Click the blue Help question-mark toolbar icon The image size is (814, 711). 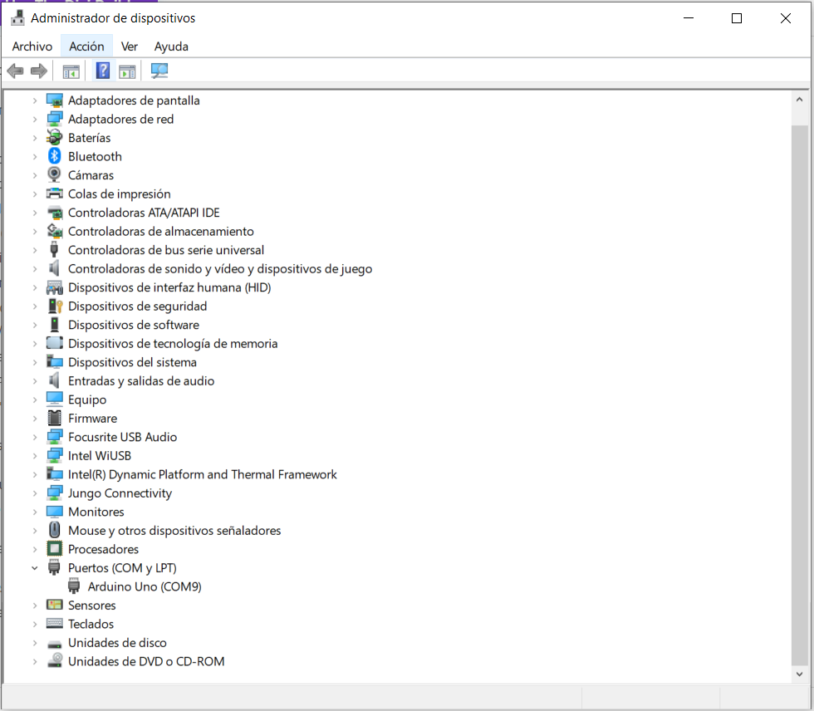[x=103, y=71]
